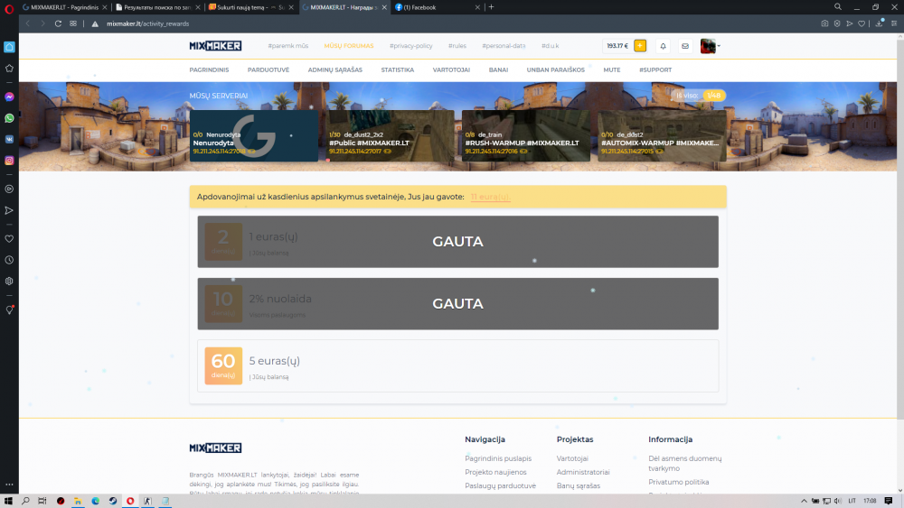The height and width of the screenshot is (508, 904).
Task: Open site notifications bell icon
Action: [x=663, y=46]
